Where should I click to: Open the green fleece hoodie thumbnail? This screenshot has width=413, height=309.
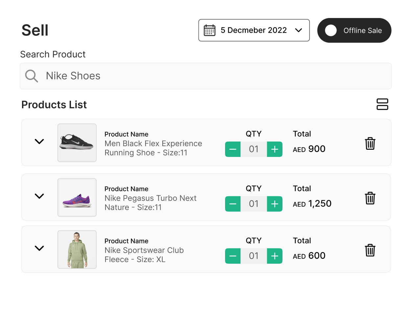(x=77, y=250)
